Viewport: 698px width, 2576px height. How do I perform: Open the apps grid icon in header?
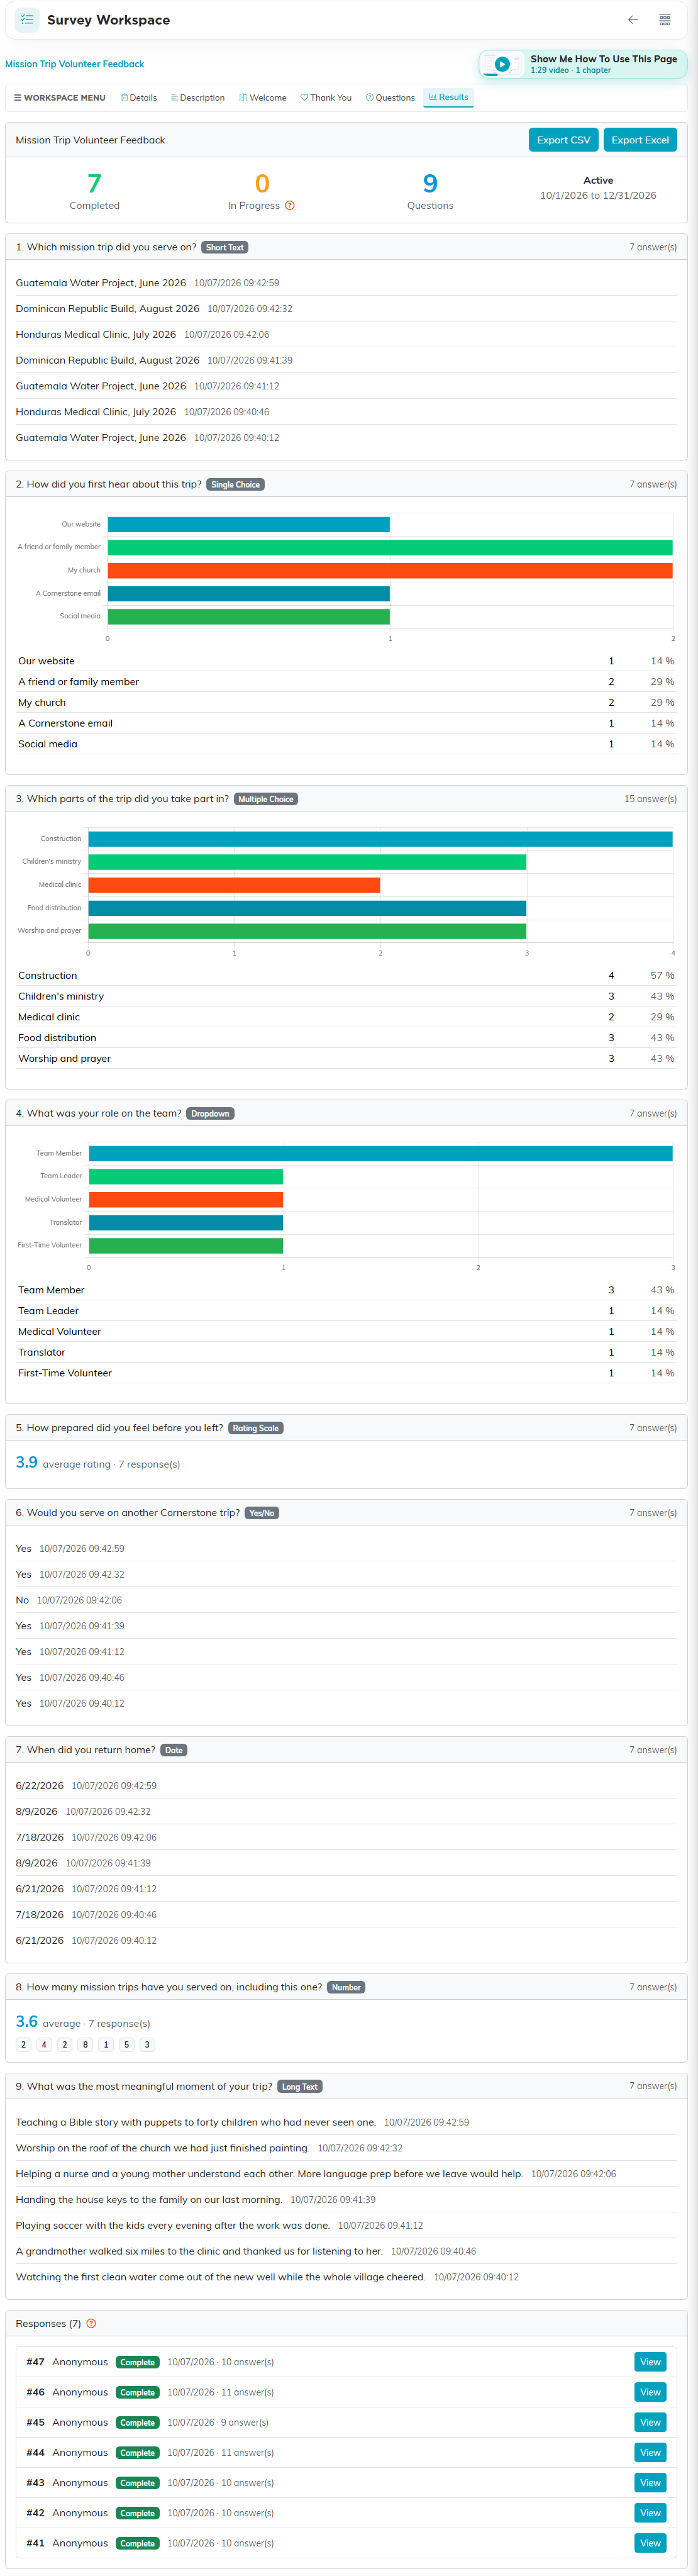[665, 19]
